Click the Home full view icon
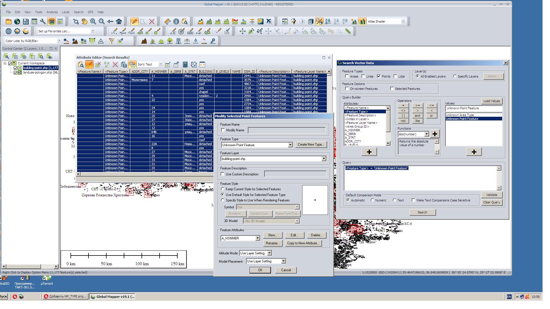 tap(119, 21)
